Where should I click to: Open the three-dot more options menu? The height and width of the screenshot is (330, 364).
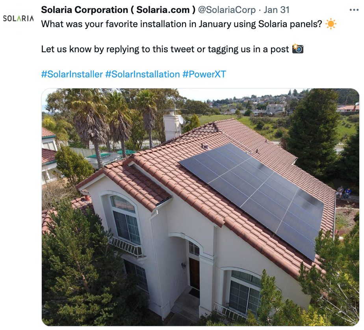(x=354, y=10)
